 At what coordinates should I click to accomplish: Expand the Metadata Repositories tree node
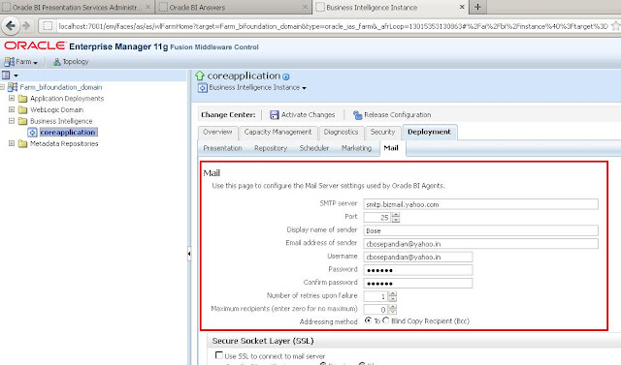(x=12, y=143)
